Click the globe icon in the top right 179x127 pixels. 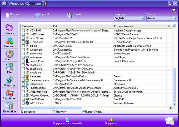[x=173, y=11]
